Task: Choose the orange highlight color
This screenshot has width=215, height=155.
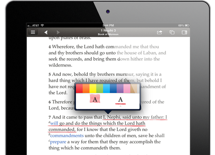Action: [x=86, y=88]
